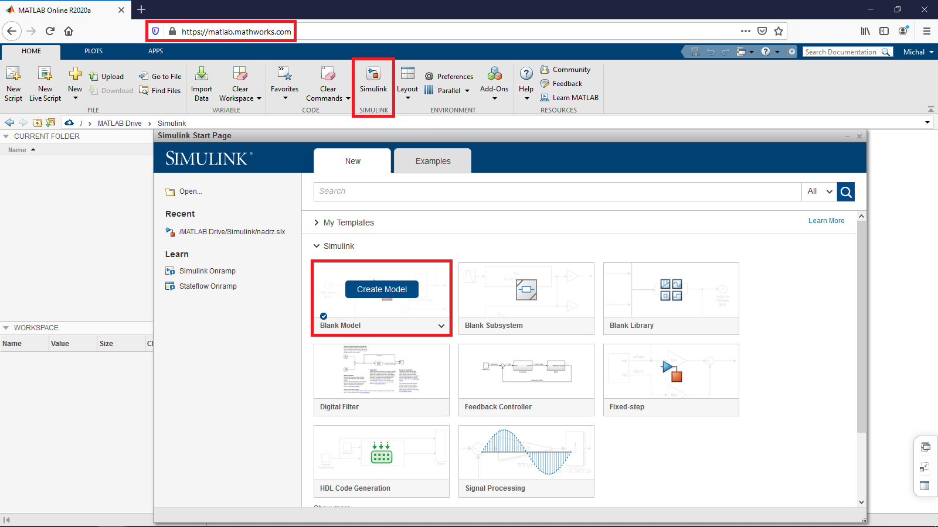Click the New Script icon
The width and height of the screenshot is (938, 527).
pos(13,74)
